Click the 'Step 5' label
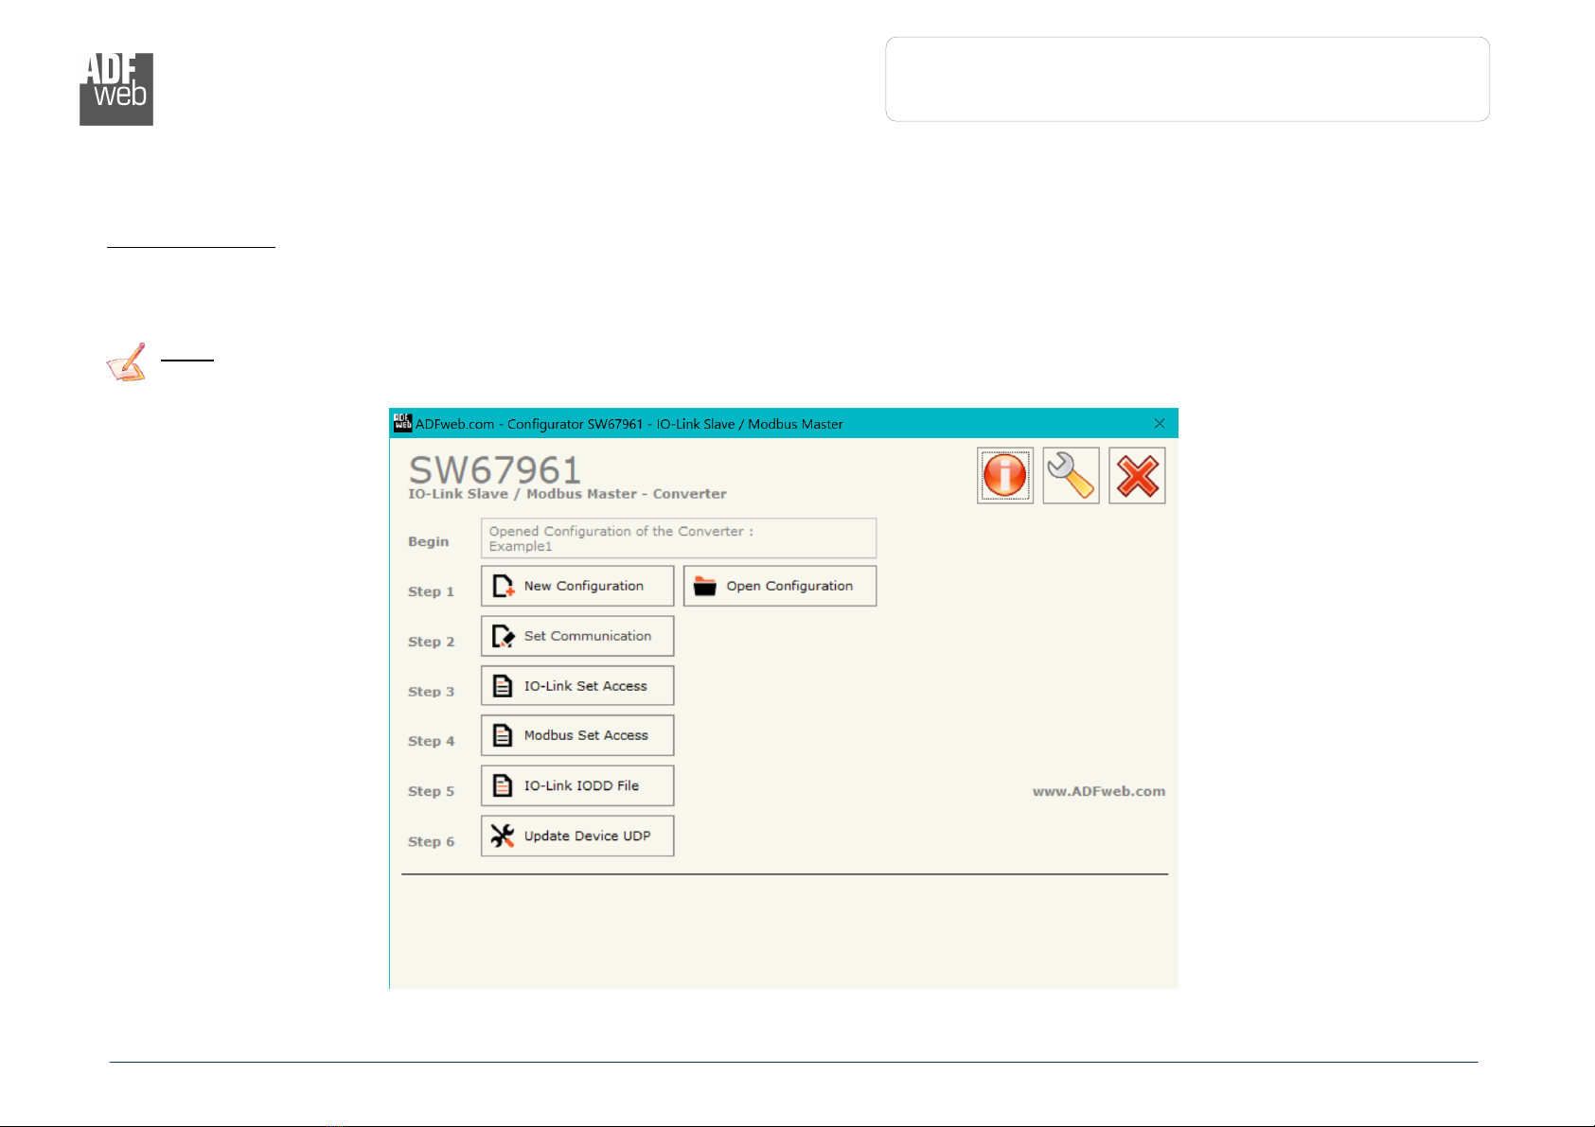The image size is (1595, 1127). (x=431, y=791)
